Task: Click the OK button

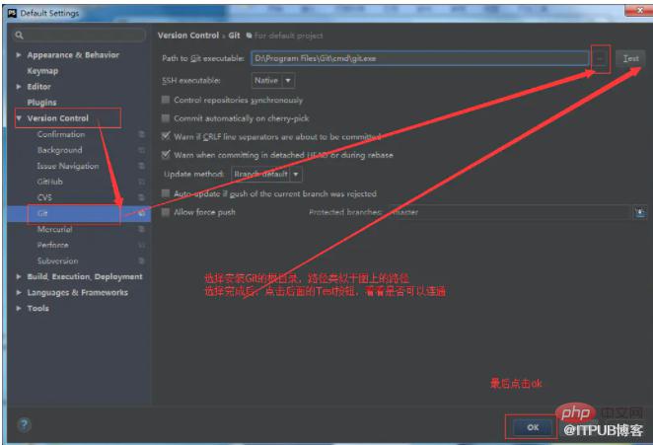Action: [x=533, y=427]
